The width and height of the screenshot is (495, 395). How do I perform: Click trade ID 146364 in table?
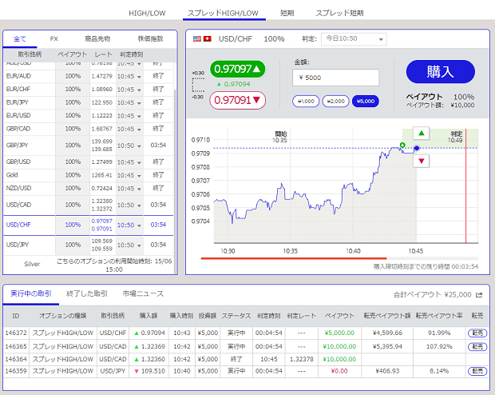pos(16,359)
